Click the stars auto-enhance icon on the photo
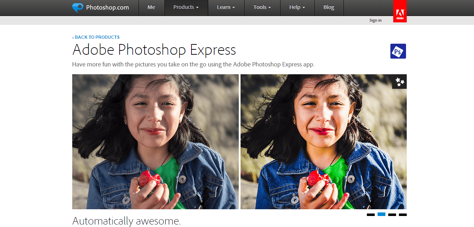The height and width of the screenshot is (227, 474). point(400,82)
